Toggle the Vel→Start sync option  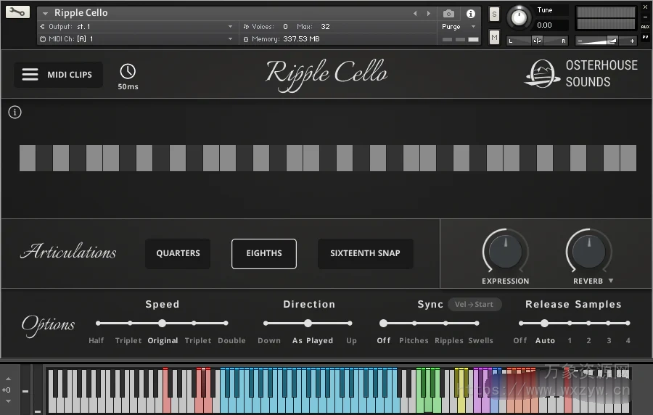[x=475, y=304]
